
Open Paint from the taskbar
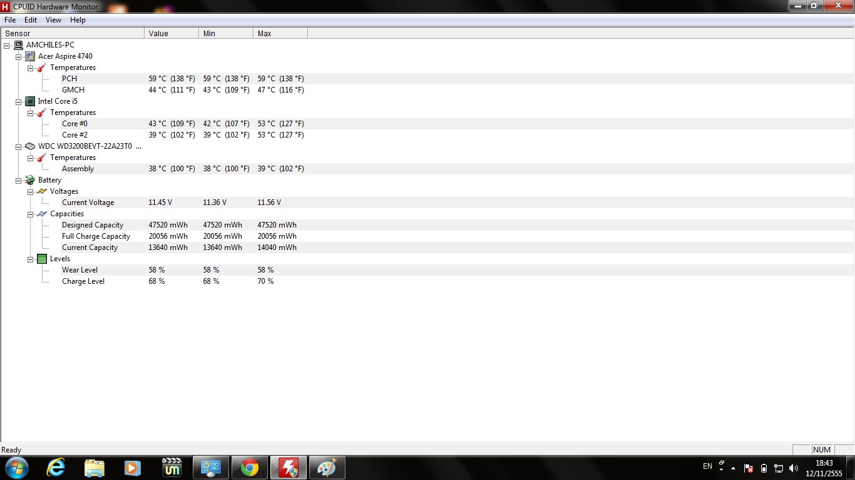tap(327, 467)
